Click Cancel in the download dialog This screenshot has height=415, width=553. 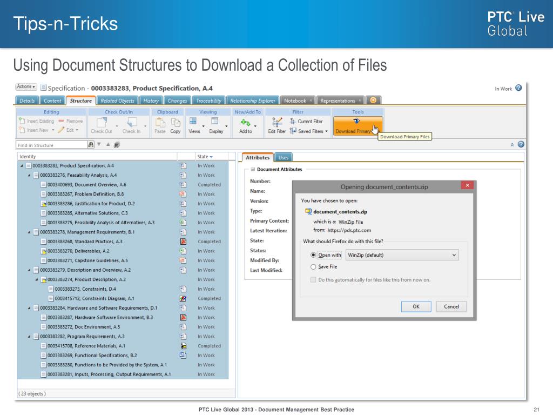tap(451, 306)
